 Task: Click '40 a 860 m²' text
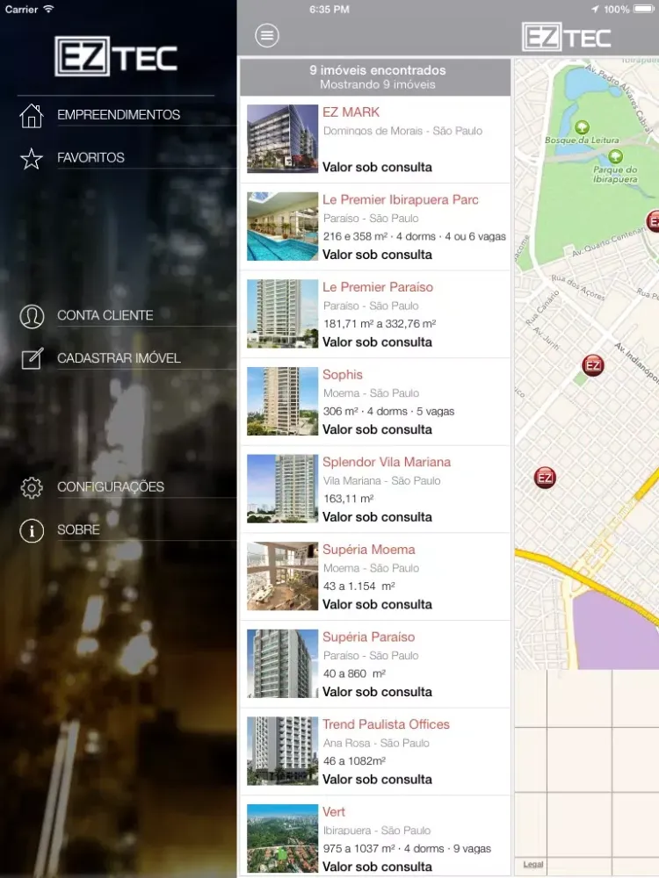coord(354,673)
